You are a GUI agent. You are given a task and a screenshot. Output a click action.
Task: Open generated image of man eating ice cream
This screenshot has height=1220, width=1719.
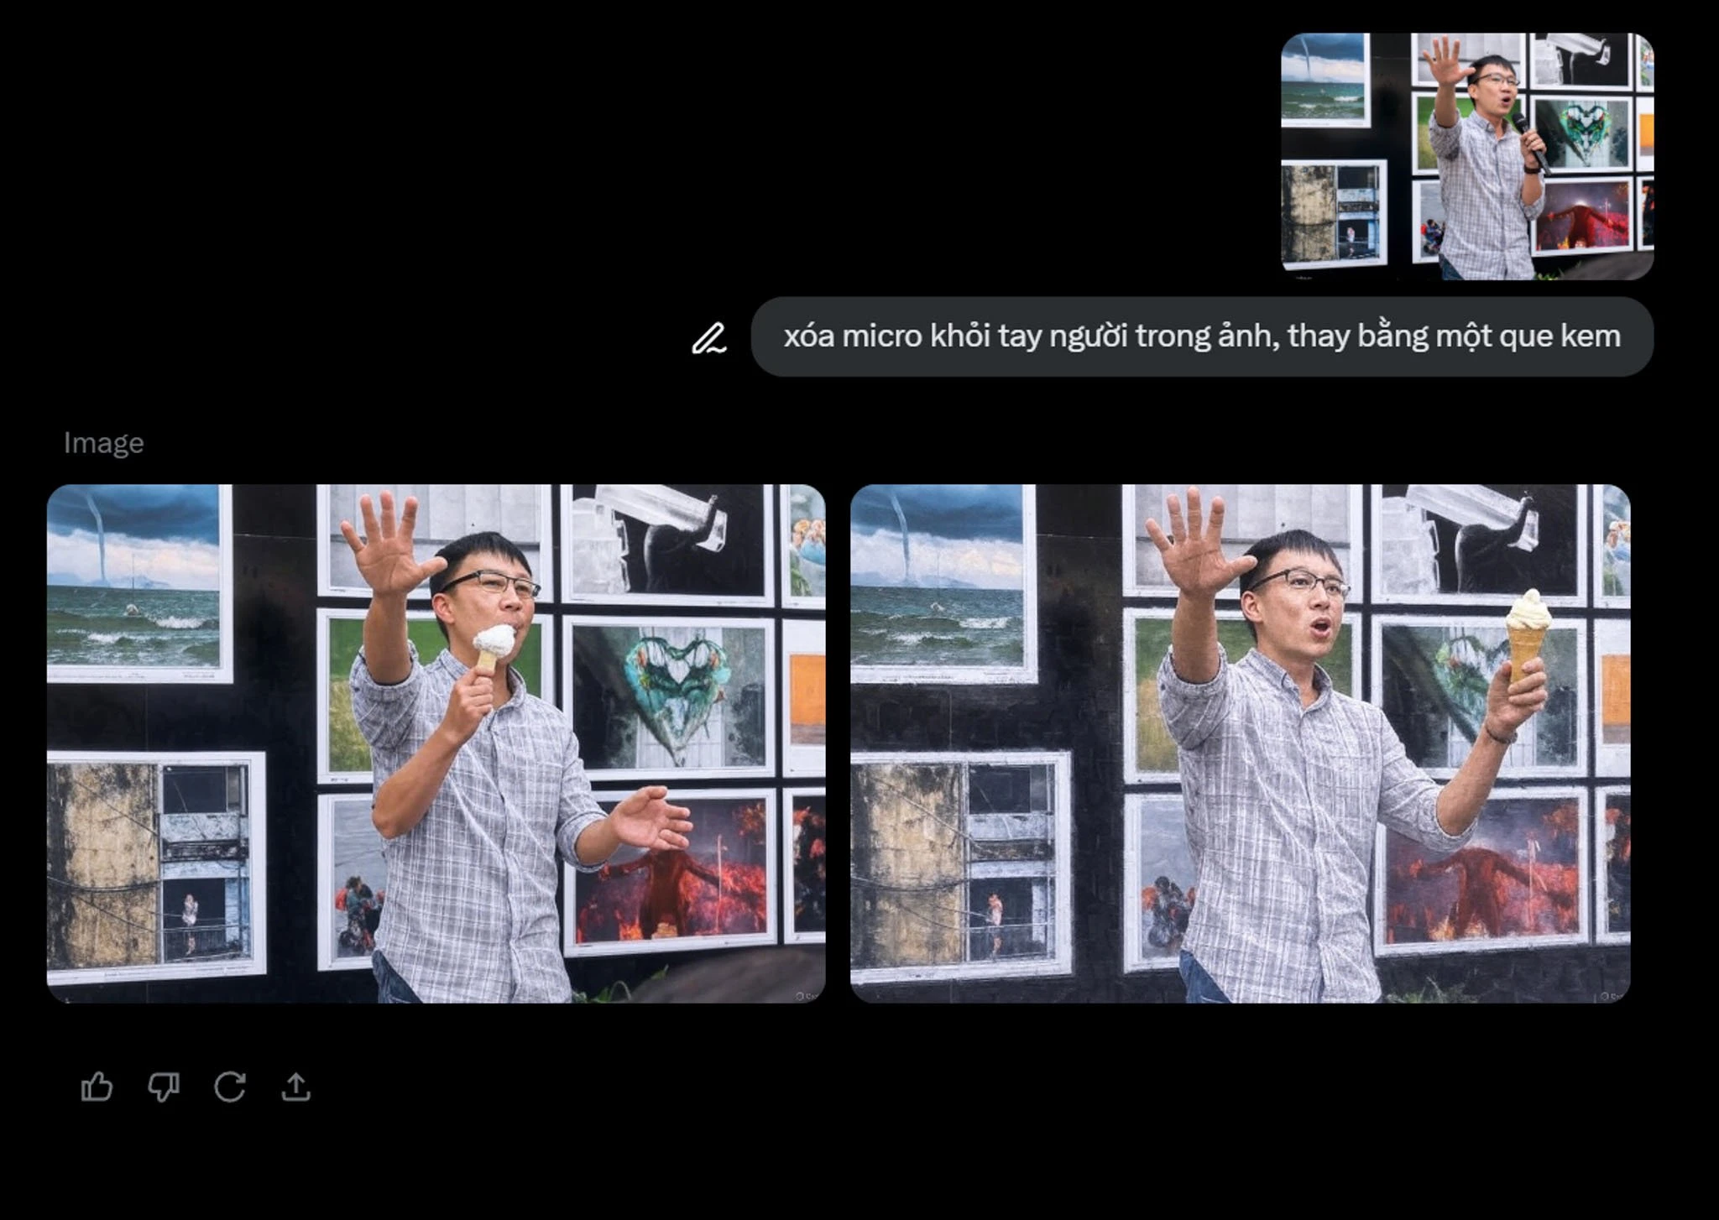coord(436,743)
